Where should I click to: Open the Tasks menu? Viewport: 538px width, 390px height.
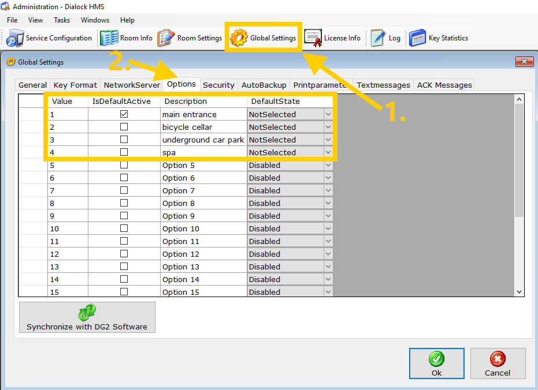tap(62, 20)
